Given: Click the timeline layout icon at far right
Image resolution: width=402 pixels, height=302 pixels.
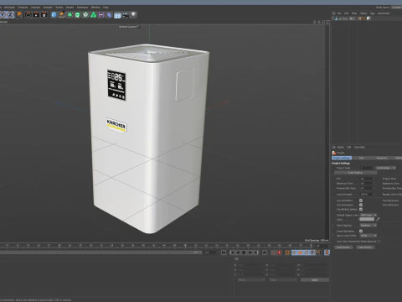Looking at the screenshot, I should coord(327,253).
